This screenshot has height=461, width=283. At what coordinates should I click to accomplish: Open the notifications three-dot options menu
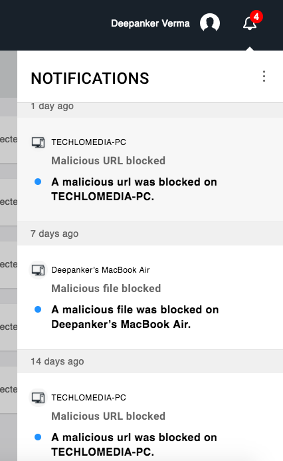click(264, 77)
